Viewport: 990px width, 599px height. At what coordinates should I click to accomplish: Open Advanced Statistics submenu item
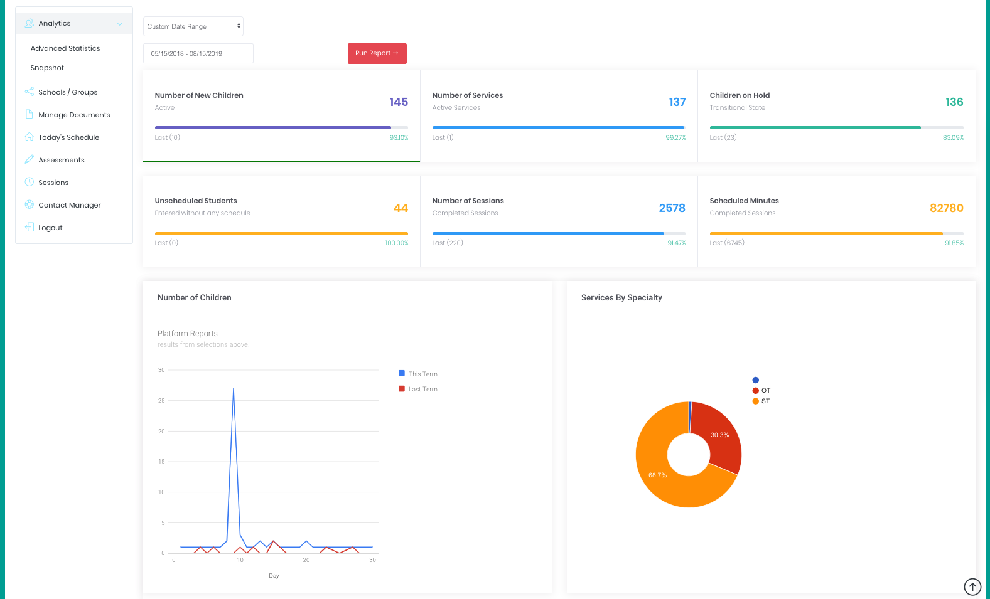point(65,48)
